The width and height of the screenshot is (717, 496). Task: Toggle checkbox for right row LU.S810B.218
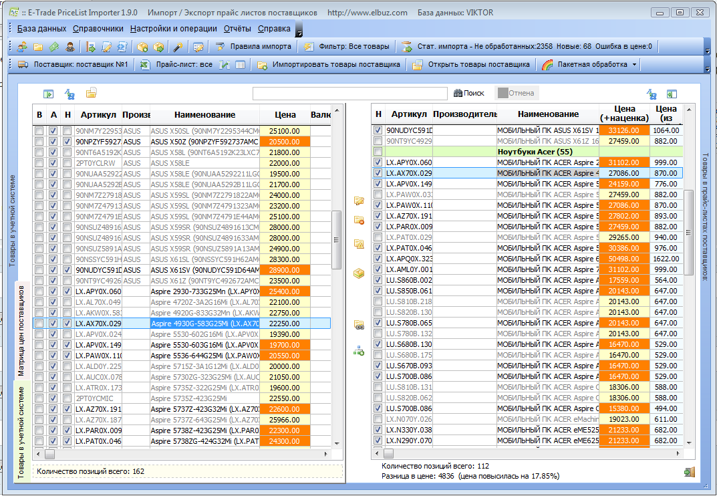(x=378, y=301)
